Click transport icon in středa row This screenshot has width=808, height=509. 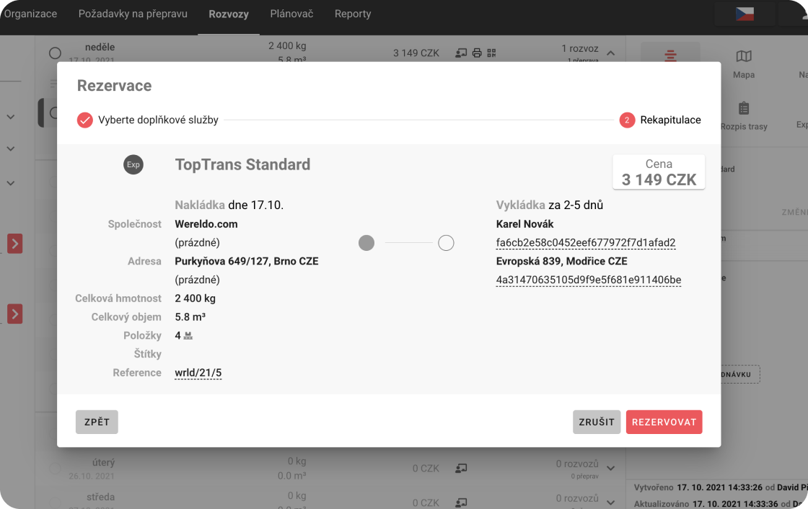[461, 503]
